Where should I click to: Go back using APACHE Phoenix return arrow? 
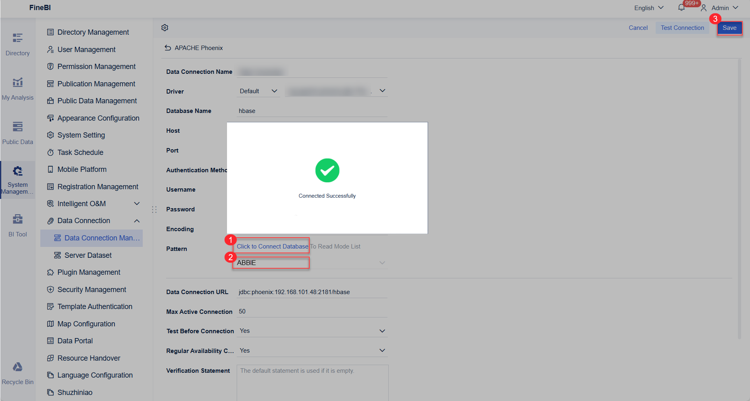pos(168,48)
